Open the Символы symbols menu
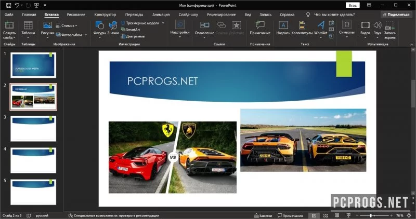This screenshot has width=416, height=219. (346, 29)
